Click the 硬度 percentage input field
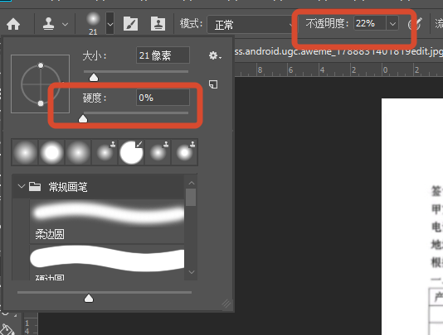This screenshot has height=335, width=443. (163, 98)
